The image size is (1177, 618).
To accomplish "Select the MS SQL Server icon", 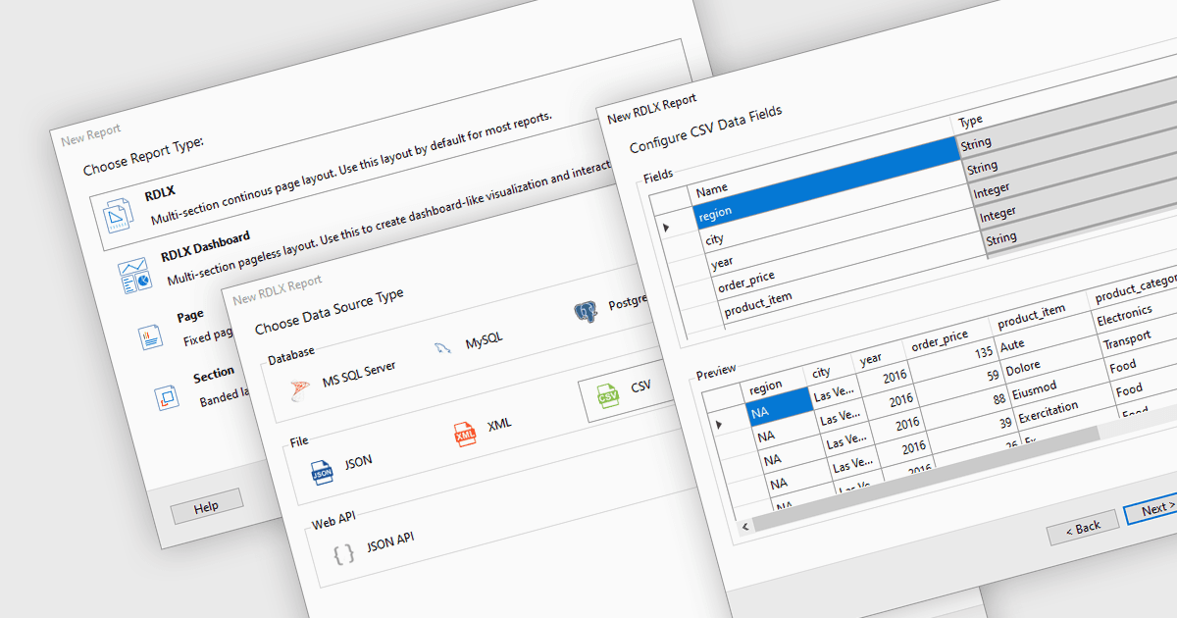I will tap(300, 390).
